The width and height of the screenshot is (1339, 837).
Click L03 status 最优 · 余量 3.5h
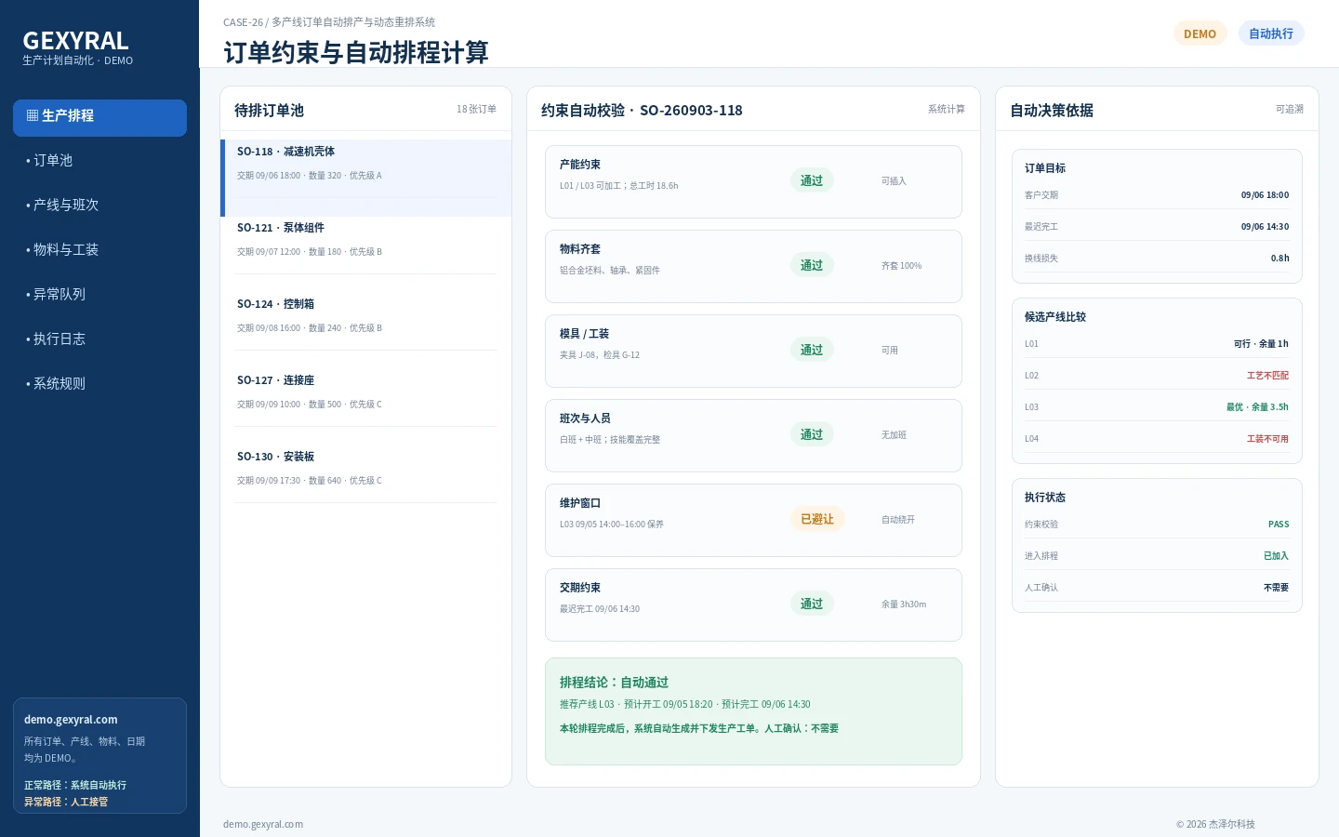pos(1257,407)
